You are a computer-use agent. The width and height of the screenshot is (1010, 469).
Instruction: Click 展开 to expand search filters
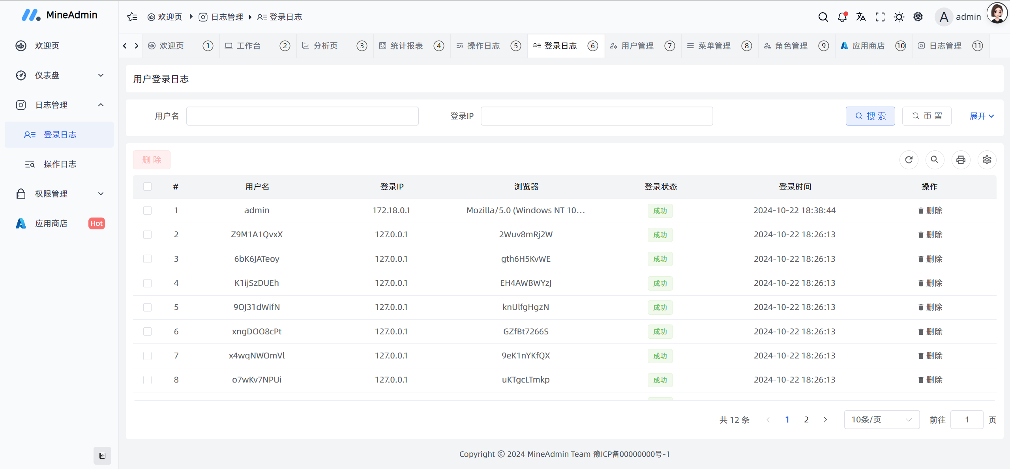[981, 116]
